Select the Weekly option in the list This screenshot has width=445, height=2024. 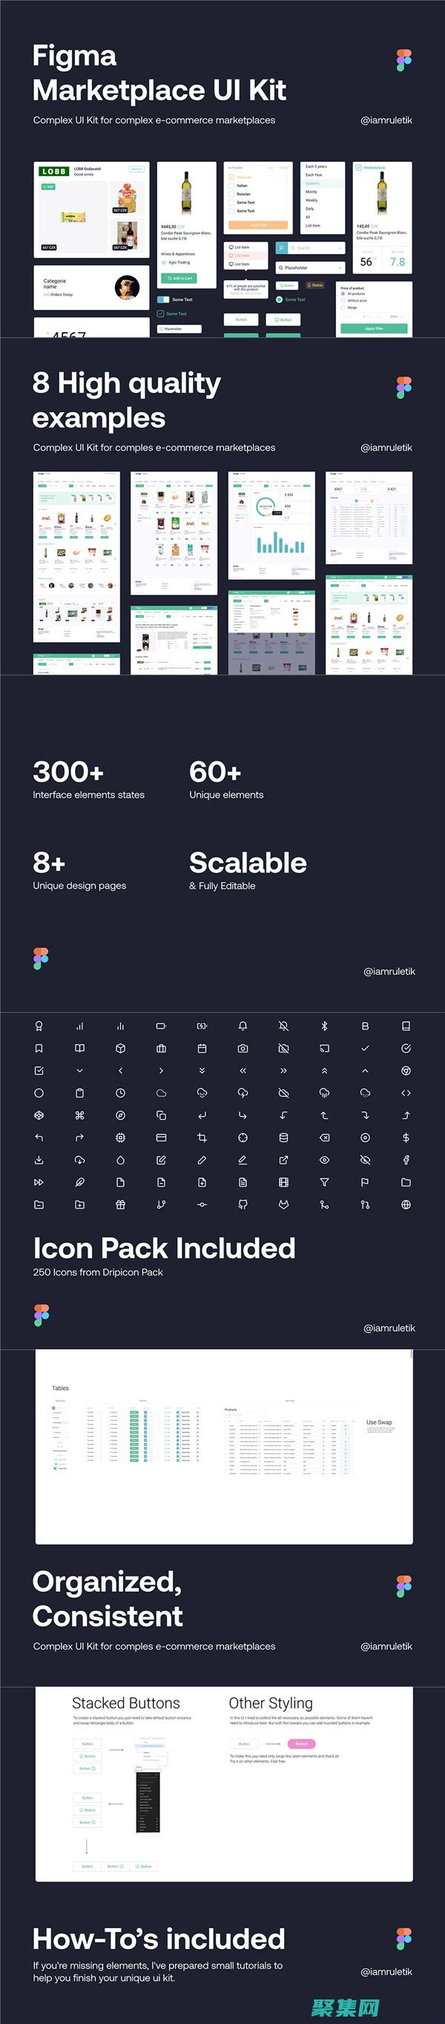click(311, 201)
